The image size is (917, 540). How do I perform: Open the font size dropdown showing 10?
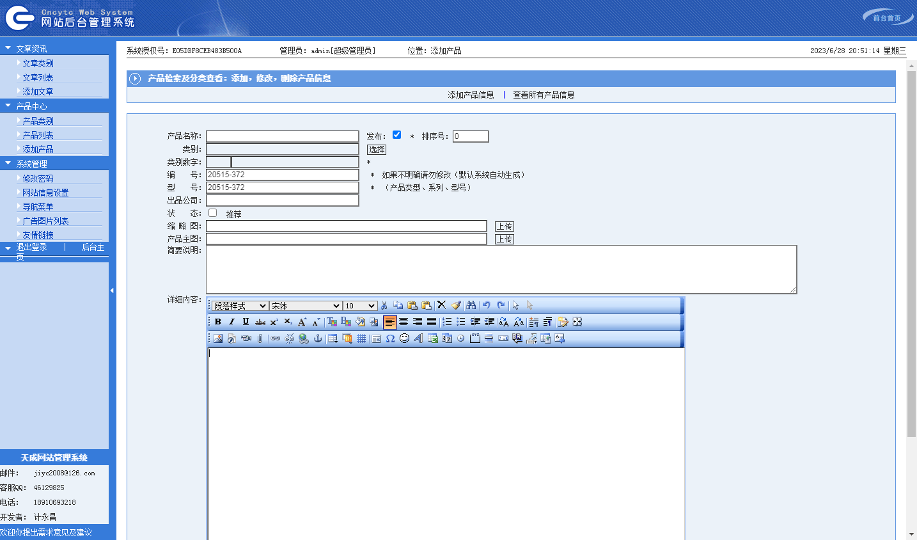pyautogui.click(x=360, y=306)
